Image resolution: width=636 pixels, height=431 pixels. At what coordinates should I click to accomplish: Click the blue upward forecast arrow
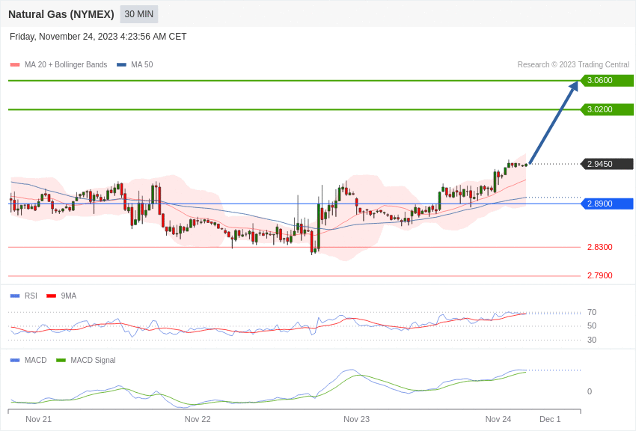click(554, 123)
